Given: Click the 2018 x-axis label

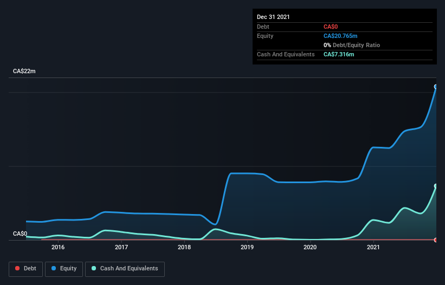Looking at the screenshot, I should (184, 247).
